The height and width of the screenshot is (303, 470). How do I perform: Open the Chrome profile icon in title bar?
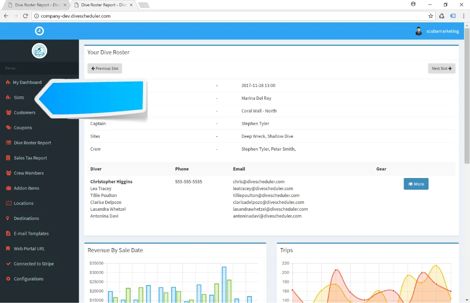(x=413, y=4)
